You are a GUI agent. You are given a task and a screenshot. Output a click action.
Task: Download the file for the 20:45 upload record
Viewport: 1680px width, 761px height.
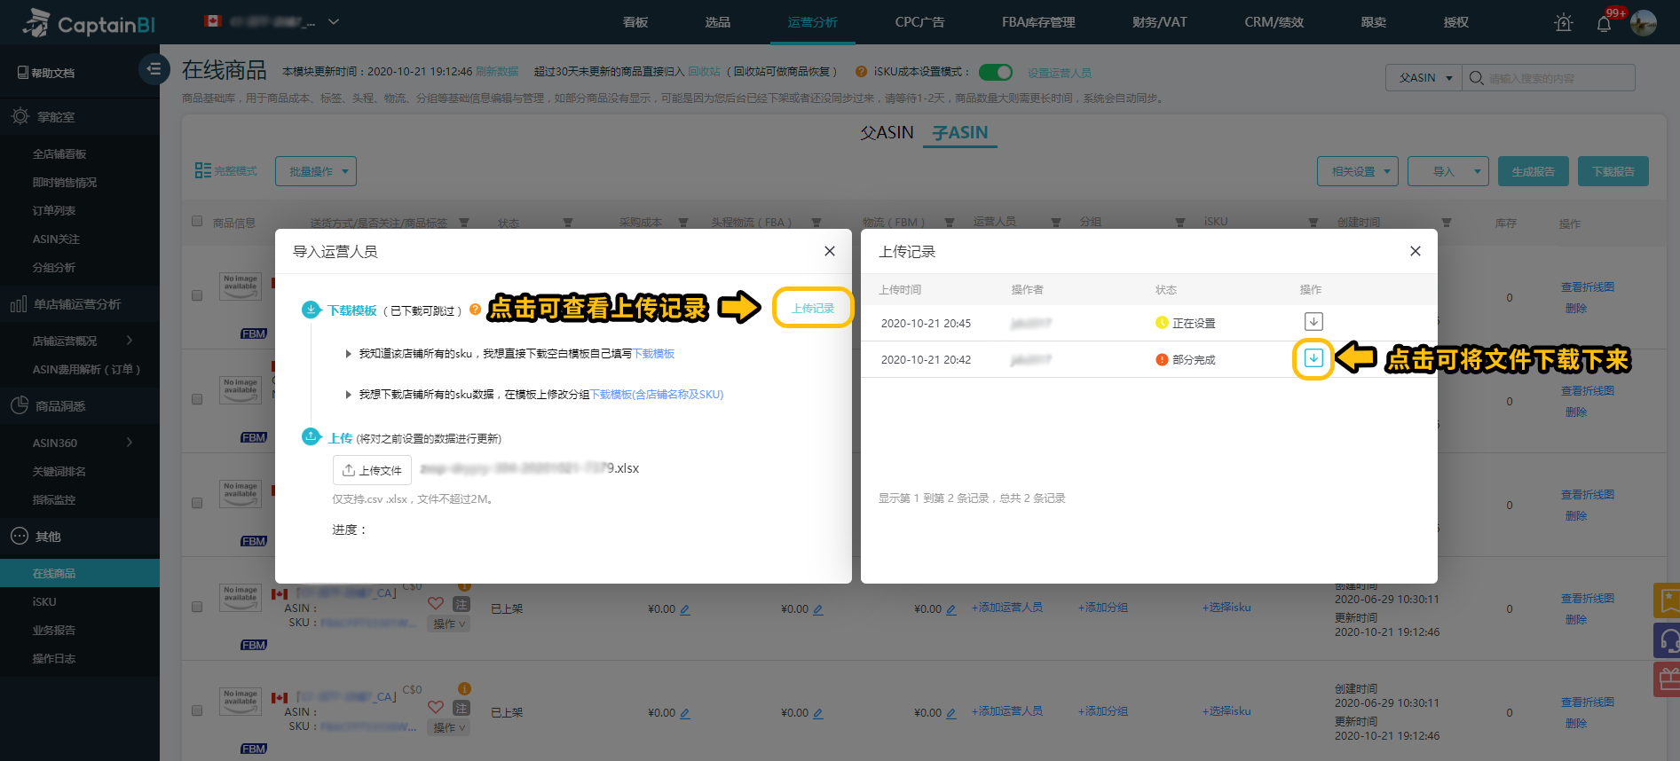(x=1313, y=322)
